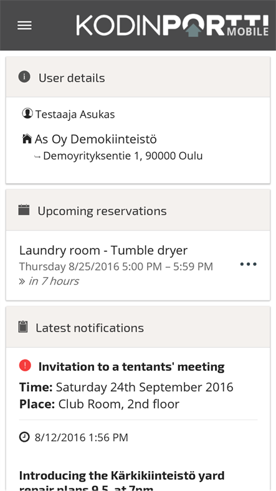
Task: Click the user avatar icon by Testaaja Asukas
Action: [27, 113]
